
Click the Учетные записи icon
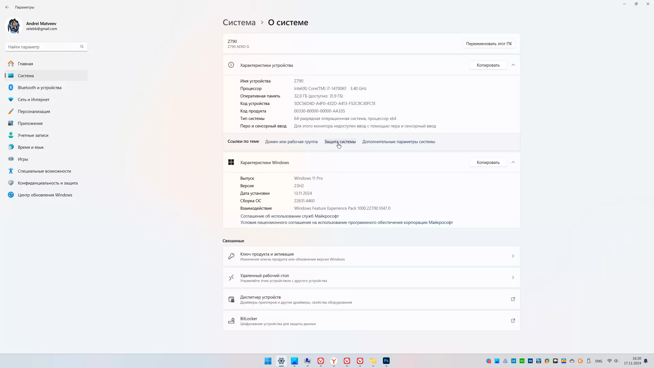click(x=11, y=135)
